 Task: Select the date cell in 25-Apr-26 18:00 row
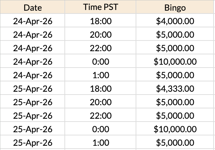pyautogui.click(x=33, y=89)
